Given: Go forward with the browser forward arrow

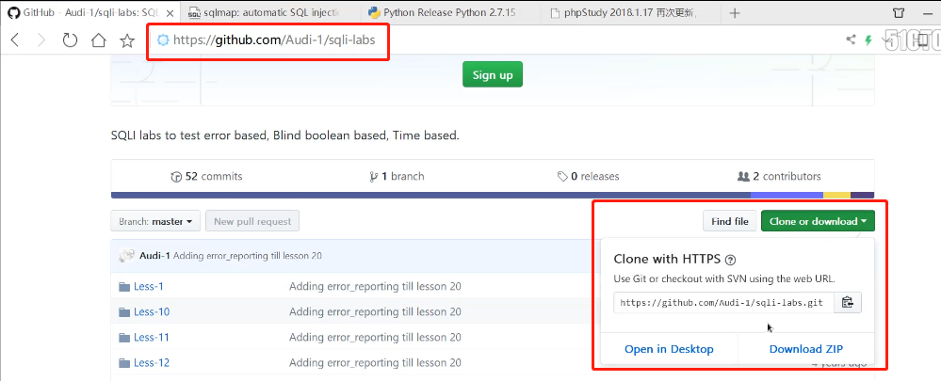Looking at the screenshot, I should (x=41, y=40).
